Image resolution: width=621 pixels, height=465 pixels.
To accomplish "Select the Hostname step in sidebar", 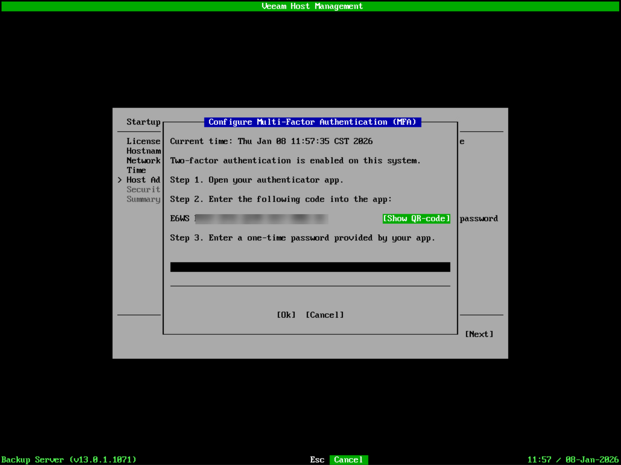I will click(143, 151).
